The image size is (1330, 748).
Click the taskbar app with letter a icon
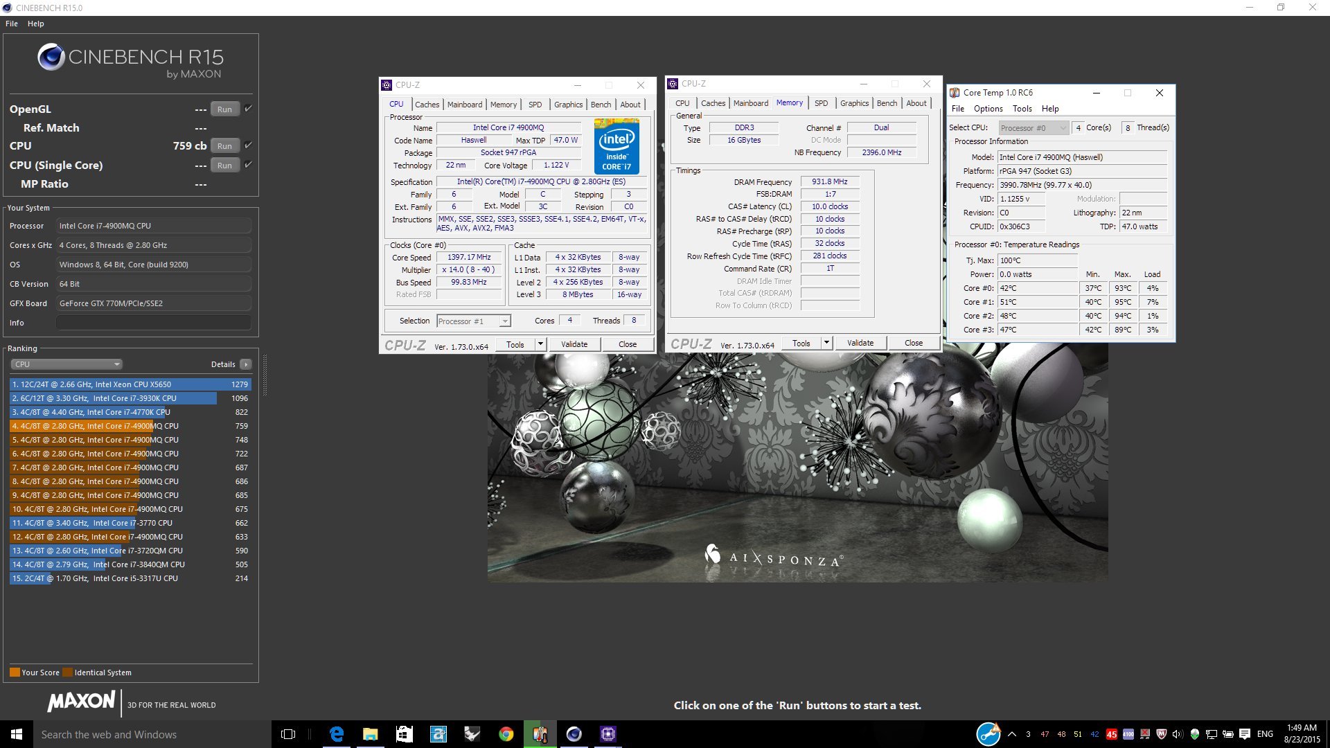[x=438, y=734]
